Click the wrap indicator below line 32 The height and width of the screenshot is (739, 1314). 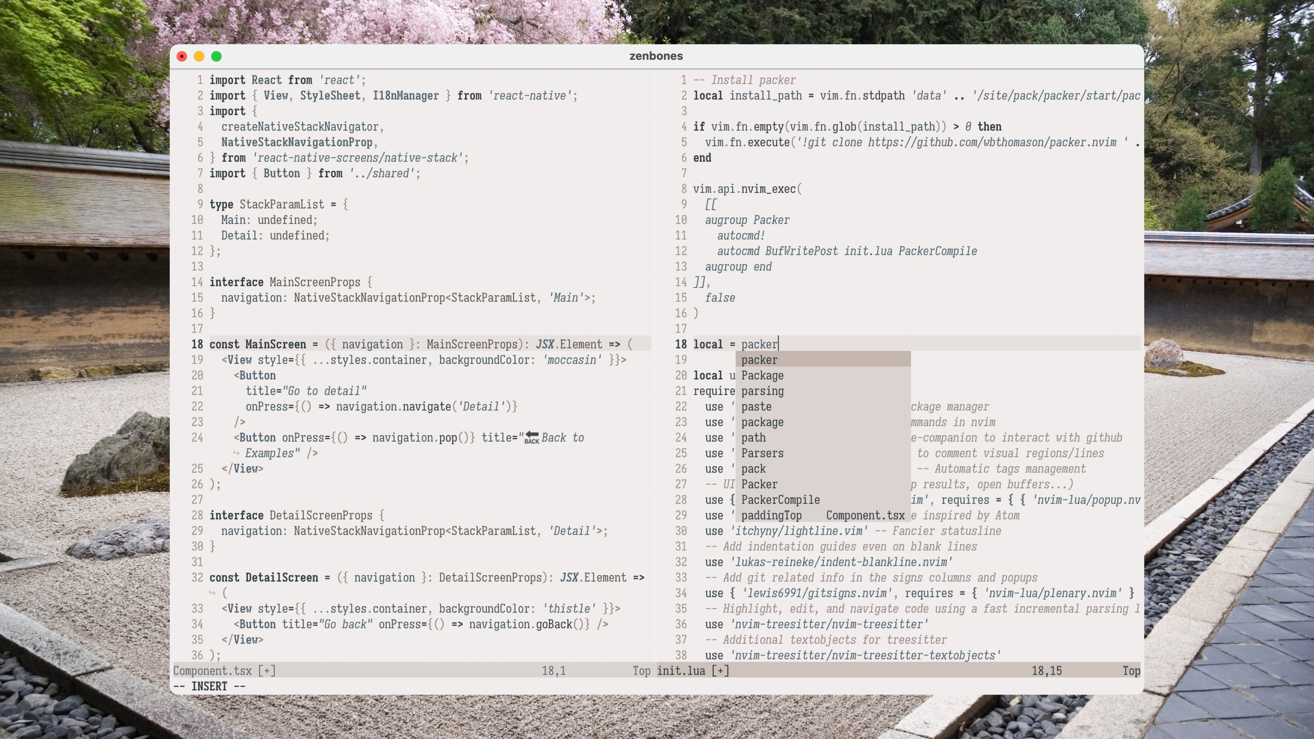[212, 593]
